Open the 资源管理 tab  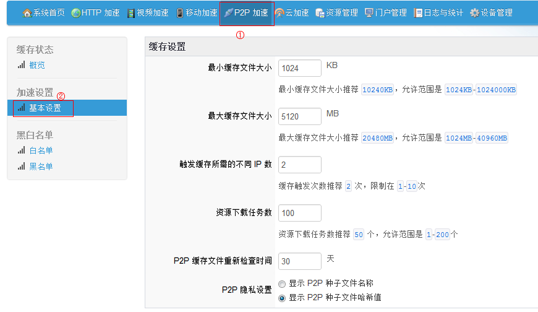[x=337, y=13]
